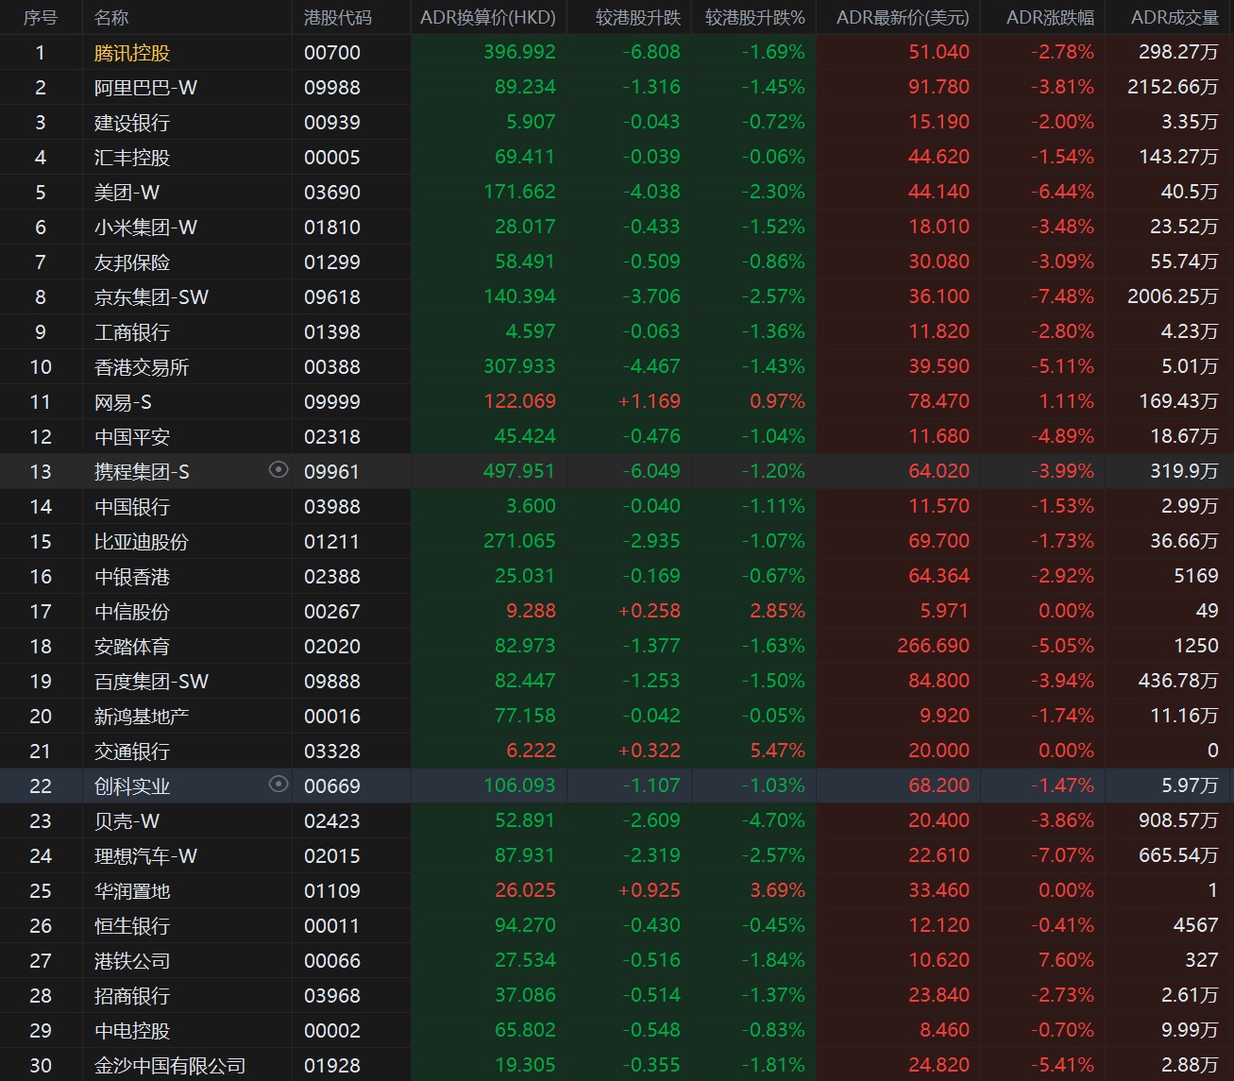
Task: Click the converted price 396.992
Action: pos(519,53)
